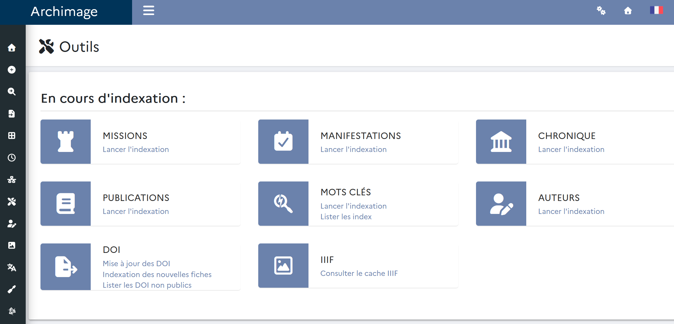Open sidebar grid table icon
Image resolution: width=674 pixels, height=324 pixels.
[x=12, y=135]
